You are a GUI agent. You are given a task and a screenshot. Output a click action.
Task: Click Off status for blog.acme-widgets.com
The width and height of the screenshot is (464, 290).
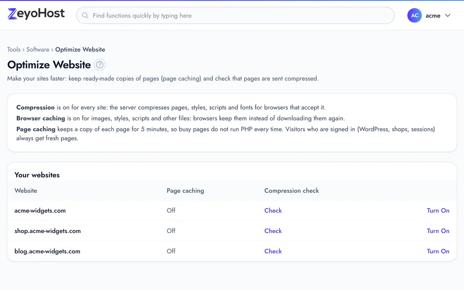pos(171,251)
